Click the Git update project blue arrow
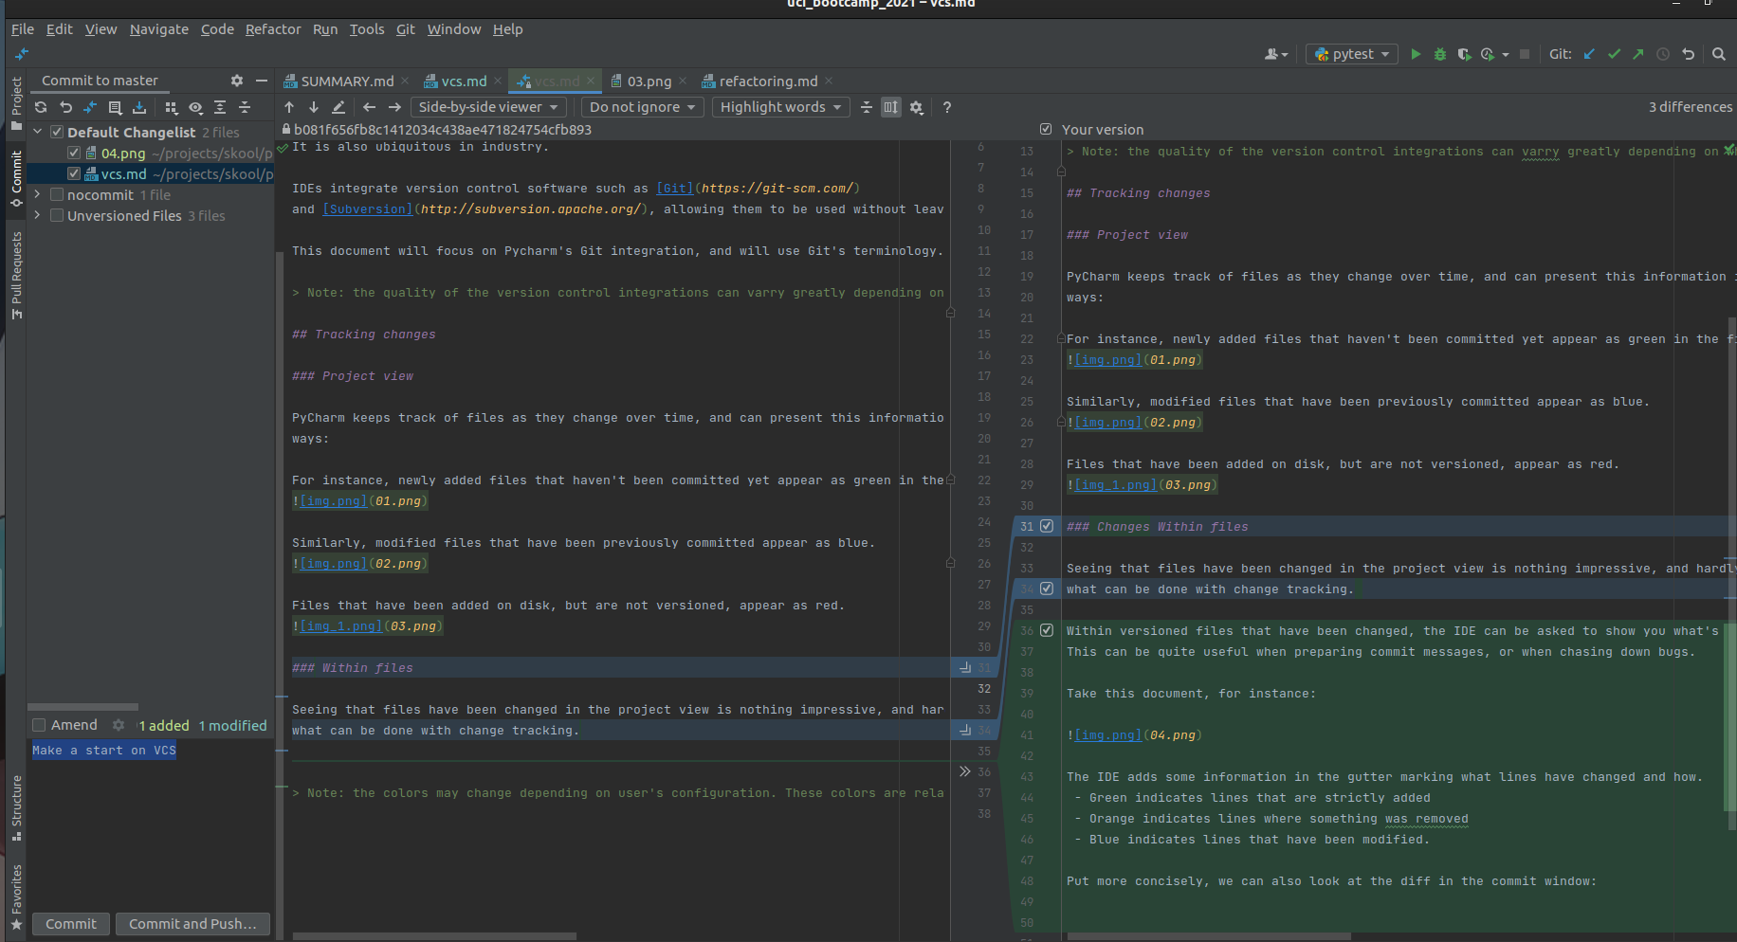This screenshot has width=1737, height=942. pyautogui.click(x=1590, y=54)
